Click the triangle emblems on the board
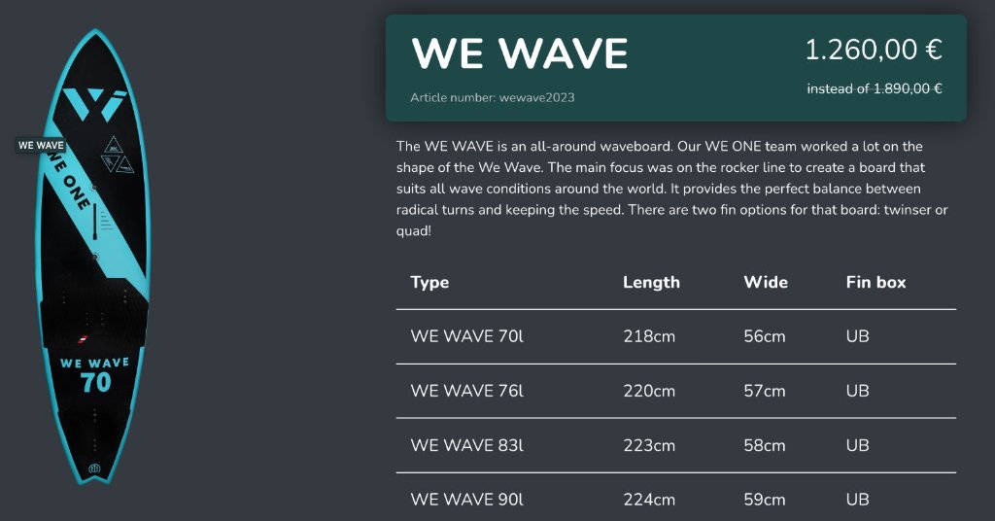This screenshot has width=995, height=521. tap(116, 153)
